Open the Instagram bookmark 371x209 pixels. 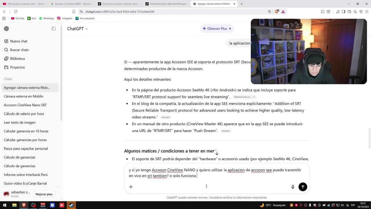click(65, 18)
